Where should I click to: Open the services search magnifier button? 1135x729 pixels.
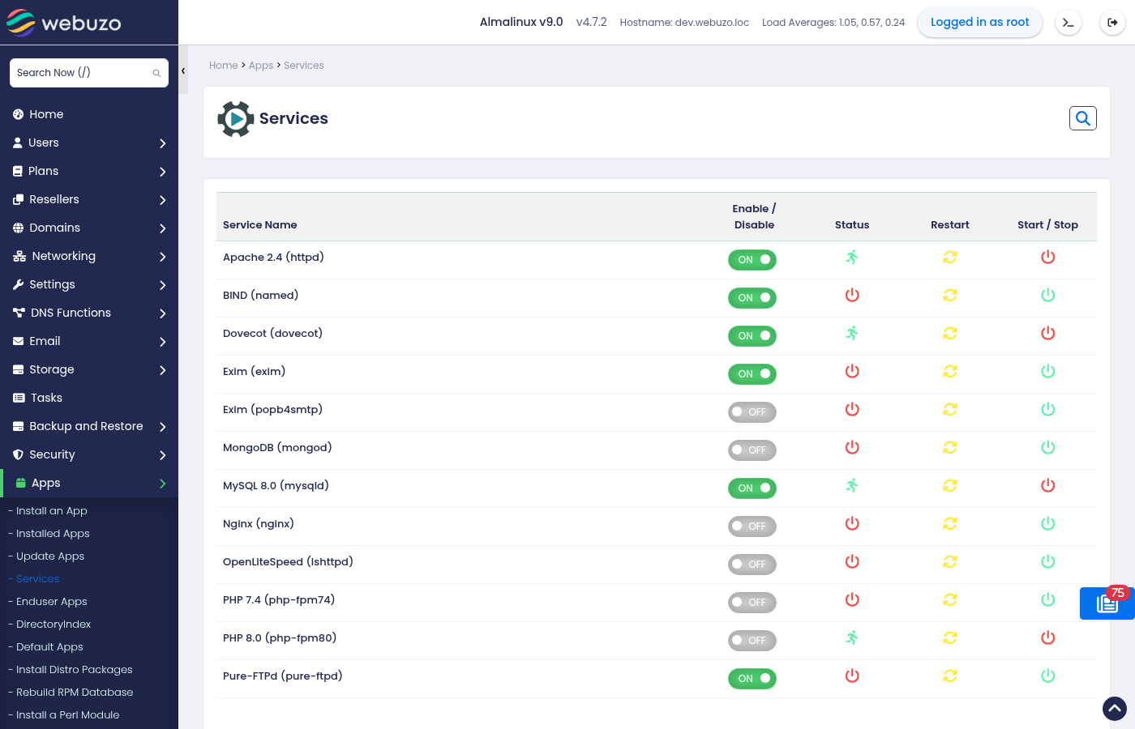[1083, 118]
